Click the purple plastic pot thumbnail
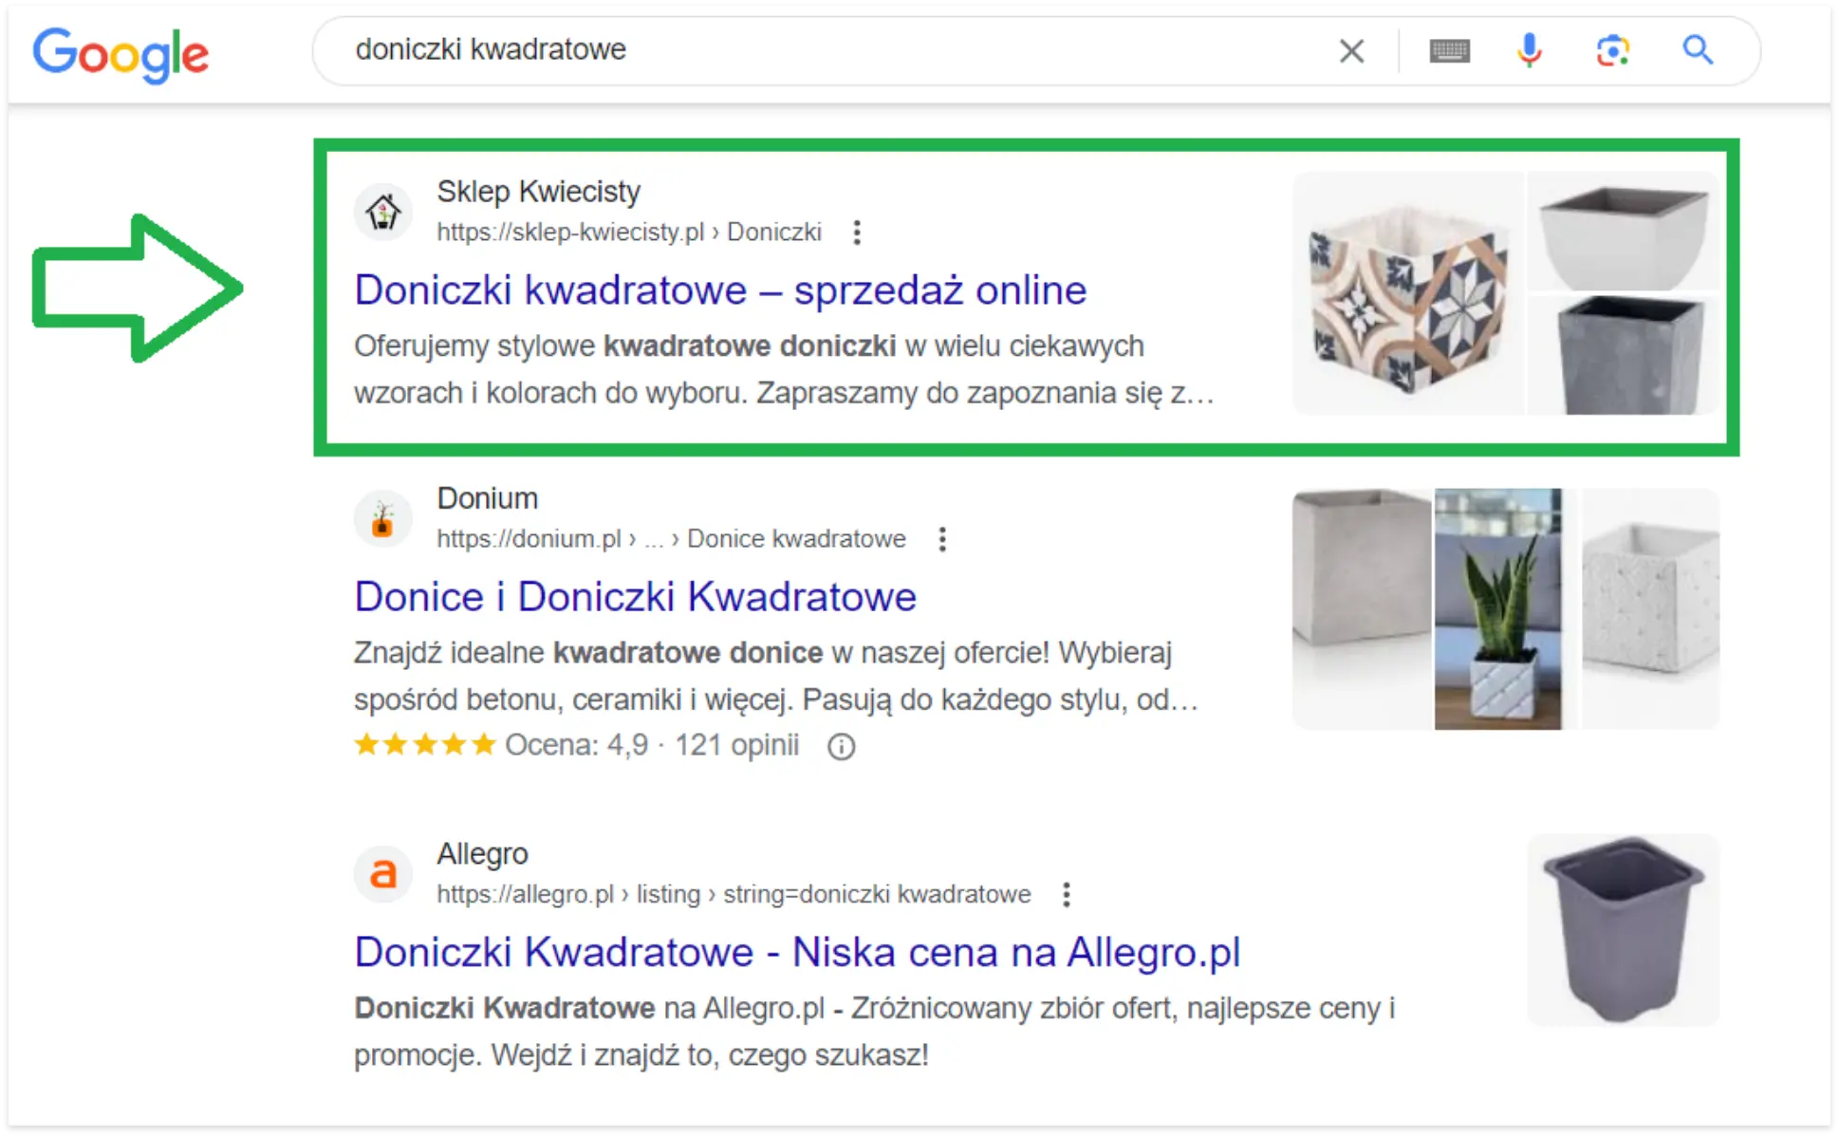Screen dimensions: 1839x1137 (x=1623, y=930)
